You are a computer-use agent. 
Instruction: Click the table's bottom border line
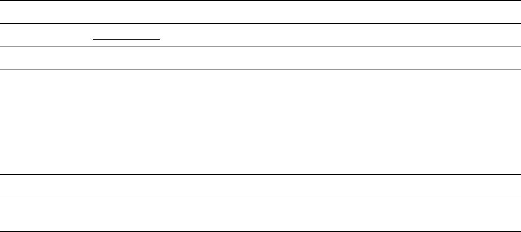tap(260, 231)
